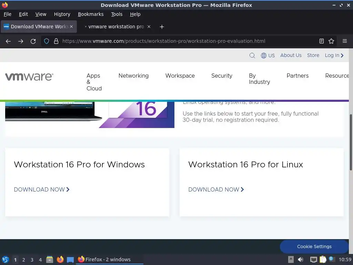Open the File menu

pos(8,14)
